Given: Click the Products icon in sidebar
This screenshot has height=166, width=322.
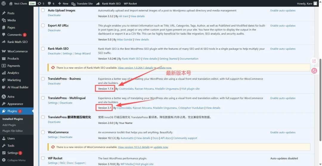Looking at the screenshot, I should [x=4, y=59].
